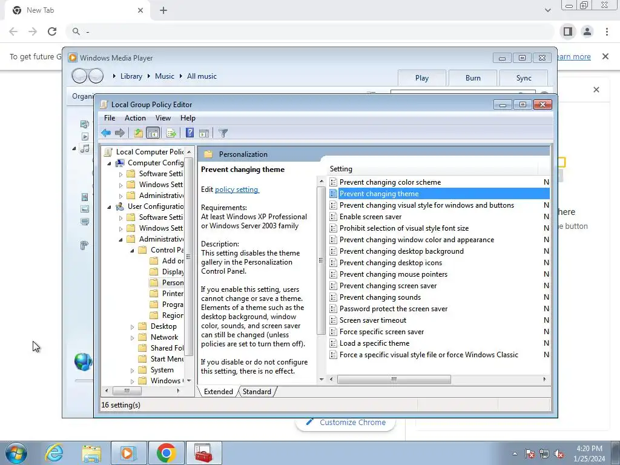Image resolution: width=620 pixels, height=465 pixels.
Task: Open Help via the blue question mark icon
Action: [x=190, y=133]
